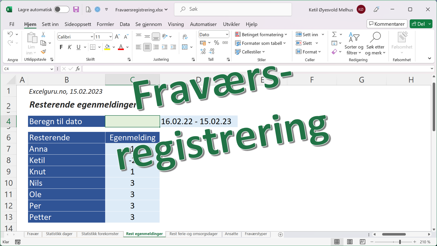Open the Ansatte sheet tab
The height and width of the screenshot is (246, 437).
pos(231,234)
